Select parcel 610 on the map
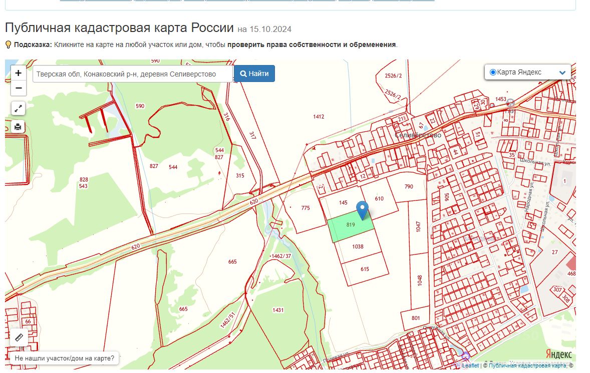590x373 pixels. [379, 198]
